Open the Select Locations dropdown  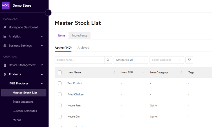point(166,60)
